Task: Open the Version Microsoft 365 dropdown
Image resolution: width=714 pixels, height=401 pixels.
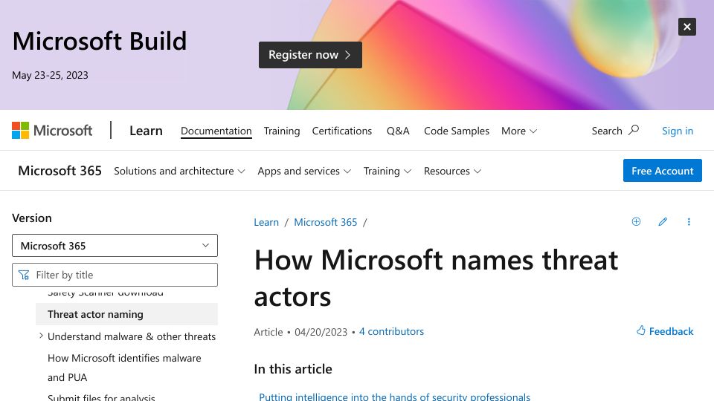Action: (115, 246)
